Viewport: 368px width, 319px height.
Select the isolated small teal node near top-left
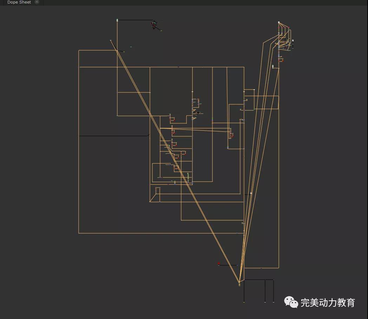tap(131, 47)
